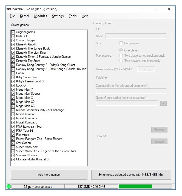This screenshot has height=196, width=182.
Task: Select PGA Tour 96 entry
Action: (x=25, y=131)
